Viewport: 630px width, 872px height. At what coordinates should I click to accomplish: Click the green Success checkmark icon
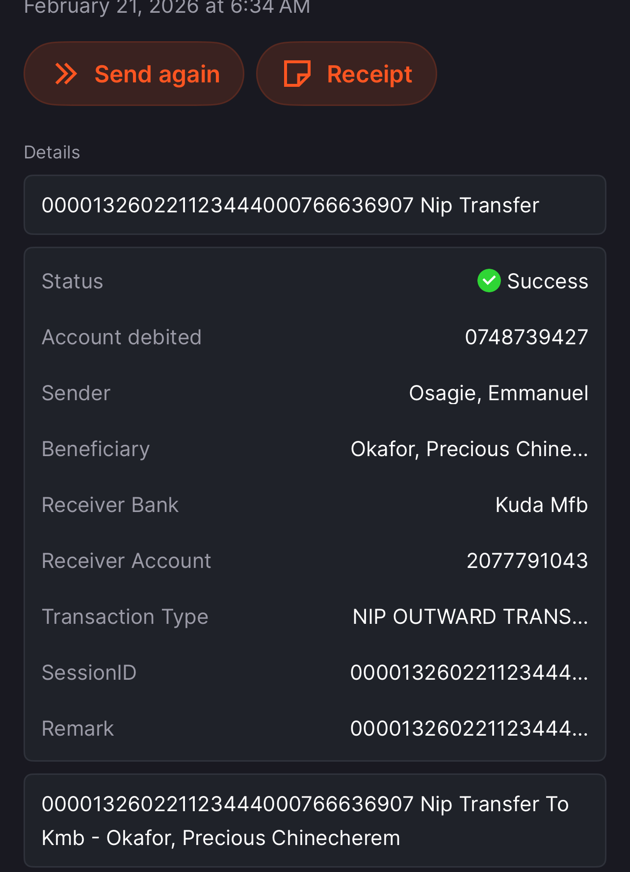pyautogui.click(x=489, y=281)
